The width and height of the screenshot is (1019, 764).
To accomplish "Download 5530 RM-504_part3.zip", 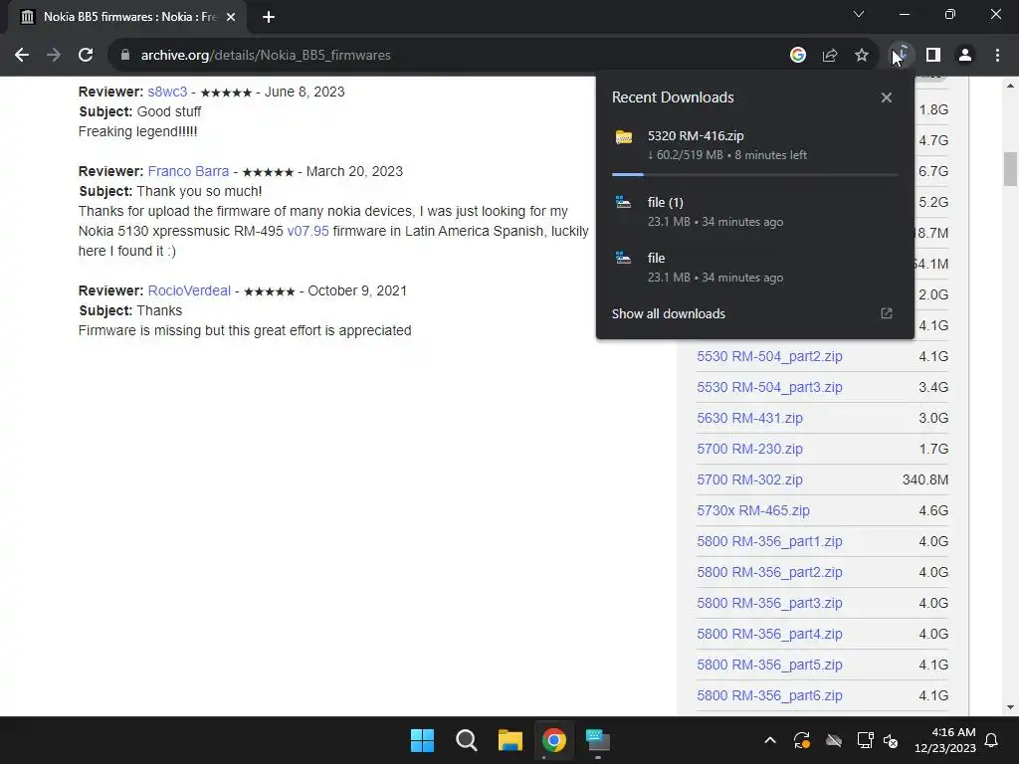I will pyautogui.click(x=769, y=387).
